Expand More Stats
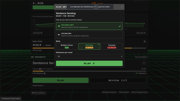Viewport: 180px width, 101px height. pos(141,33)
